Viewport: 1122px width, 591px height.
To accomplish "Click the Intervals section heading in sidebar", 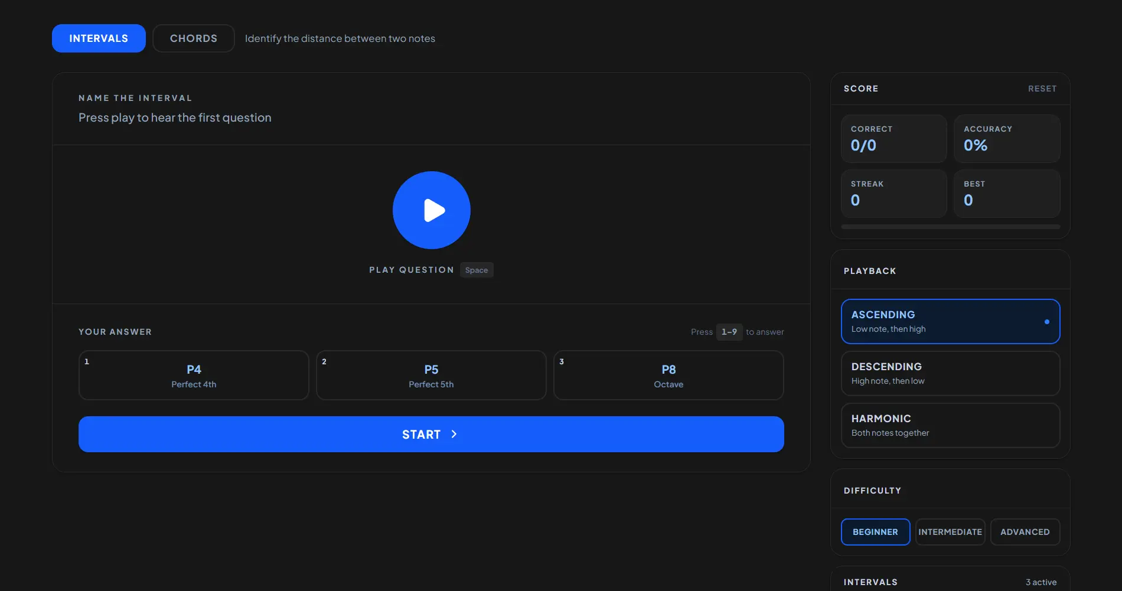I will (x=870, y=582).
